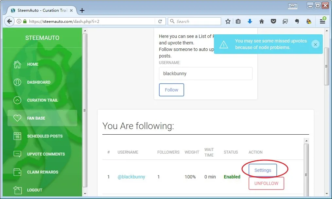Click the main page vertical scrollbar thumb
Viewport: 332px width, 199px height.
click(327, 66)
